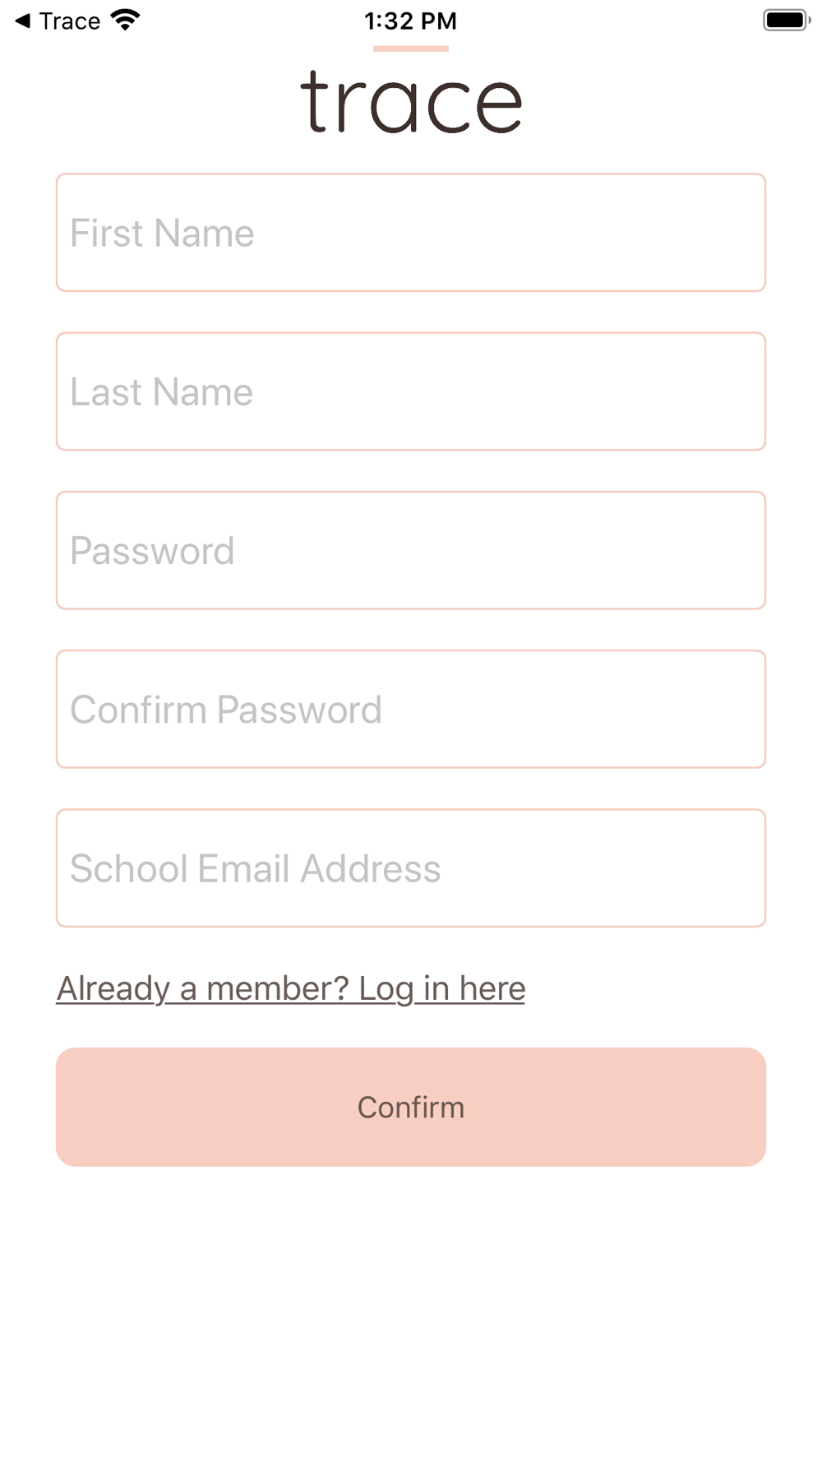Tap 'Log in here' text

(442, 988)
